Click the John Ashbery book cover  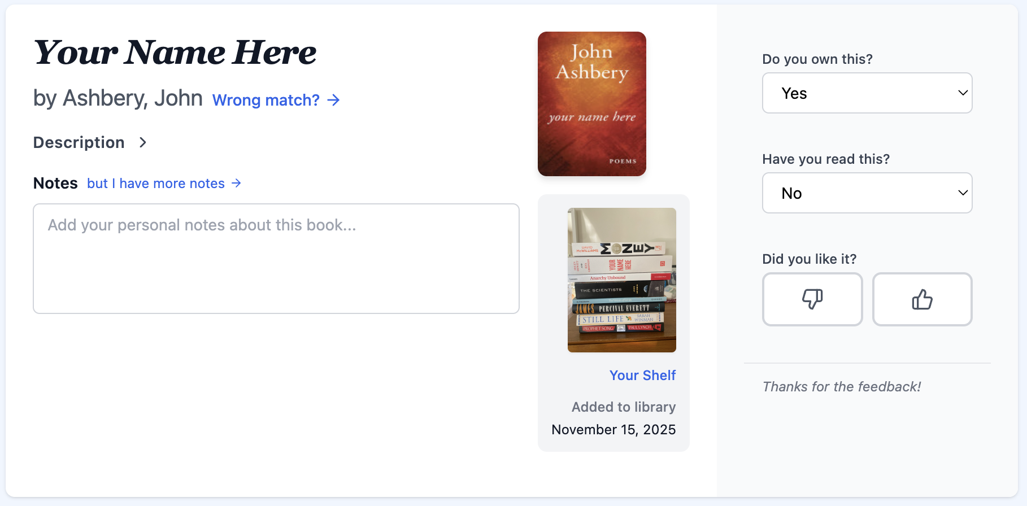tap(591, 104)
